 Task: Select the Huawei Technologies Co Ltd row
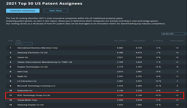[x=32, y=67]
